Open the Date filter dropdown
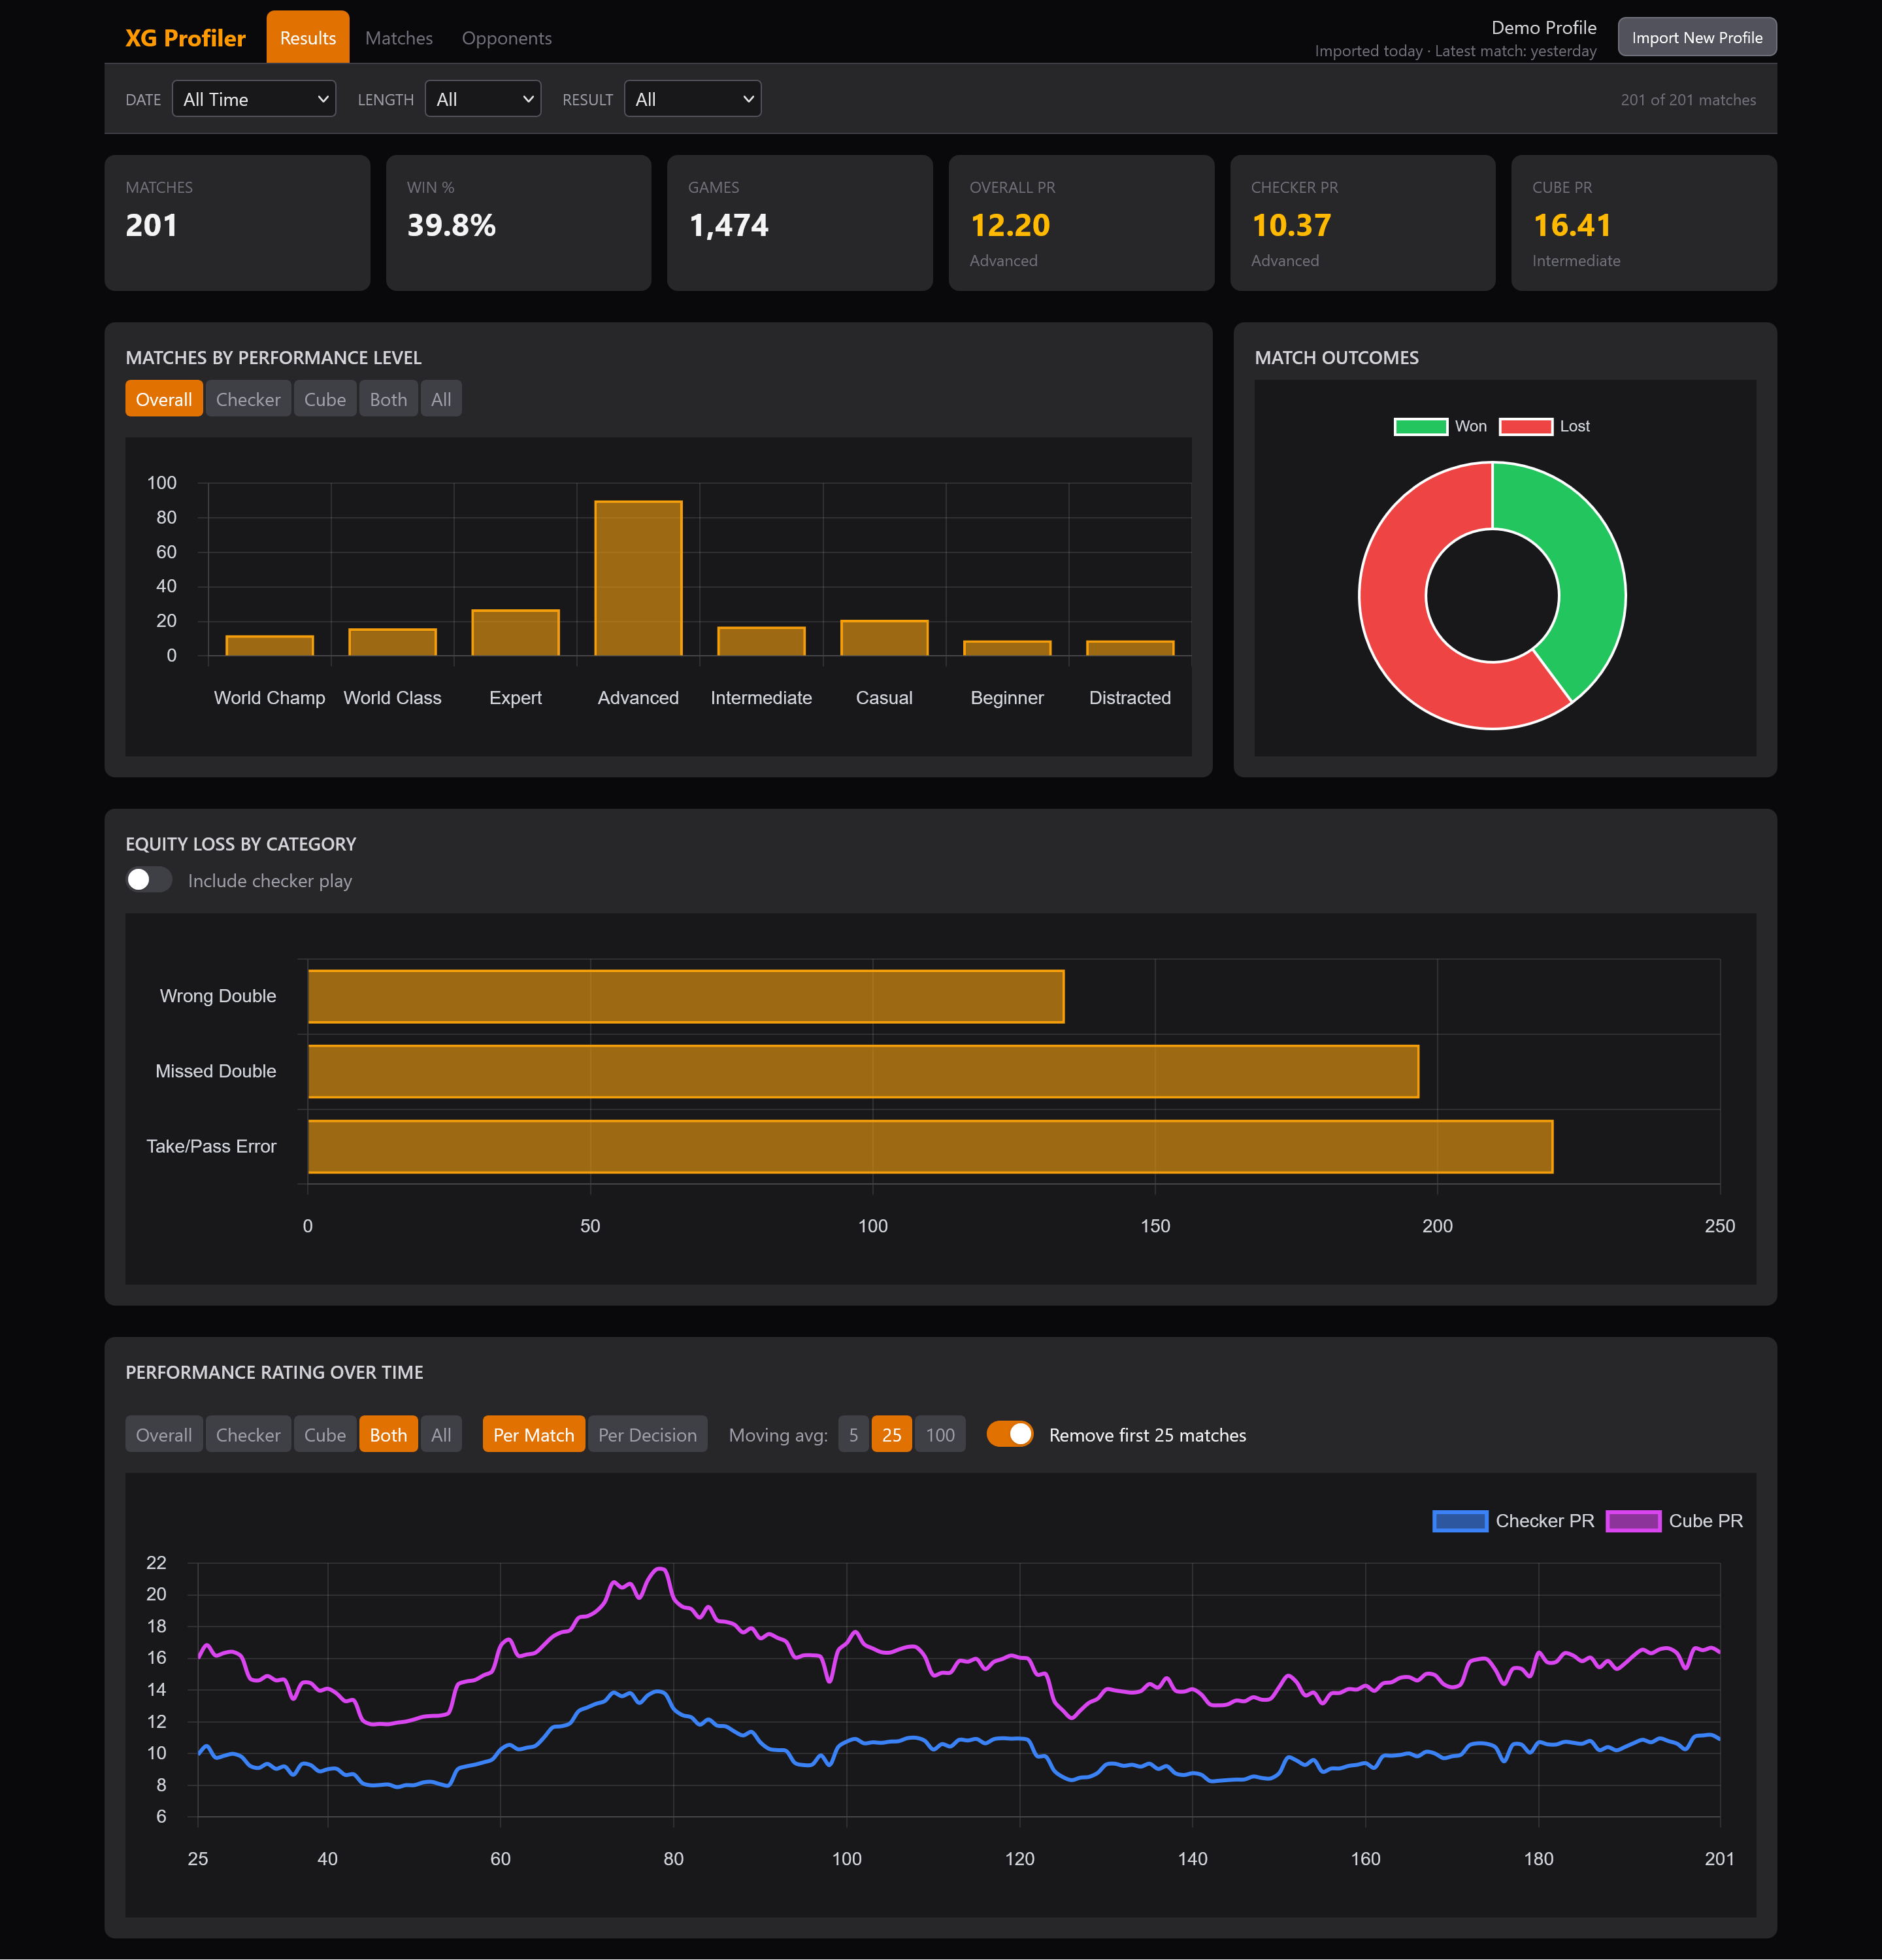Image resolution: width=1882 pixels, height=1960 pixels. click(254, 99)
